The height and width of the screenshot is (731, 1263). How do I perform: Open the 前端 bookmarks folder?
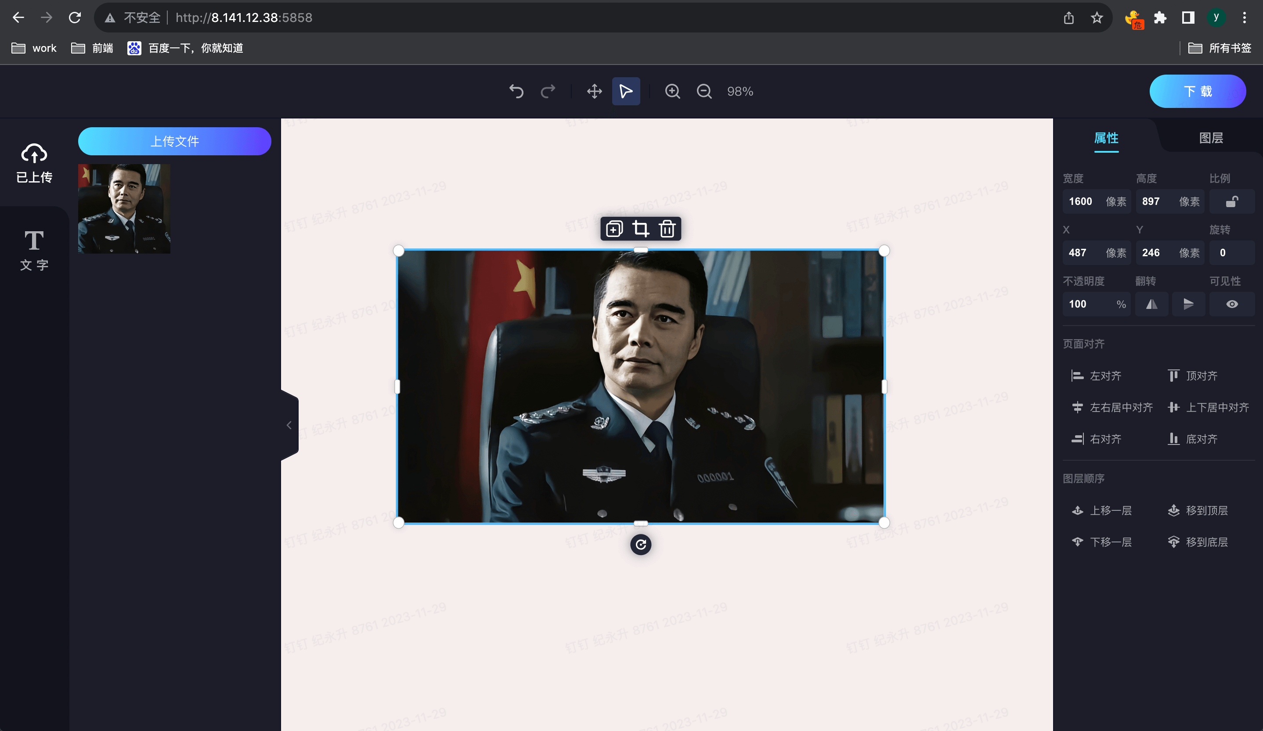[x=92, y=48]
